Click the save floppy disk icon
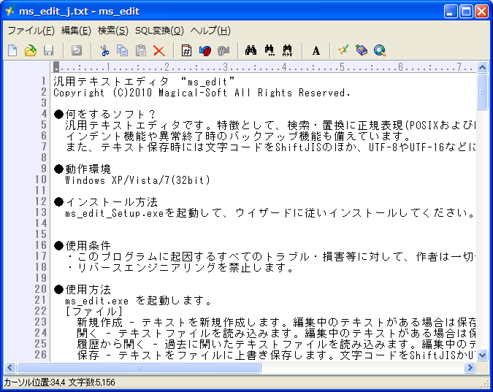The image size is (493, 392). point(48,50)
